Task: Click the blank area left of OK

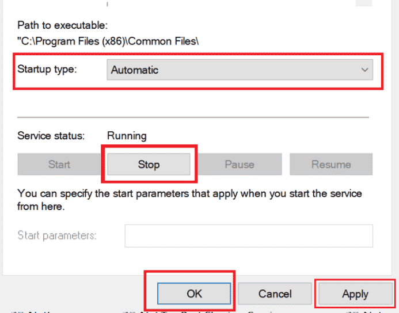Action: coord(75,293)
